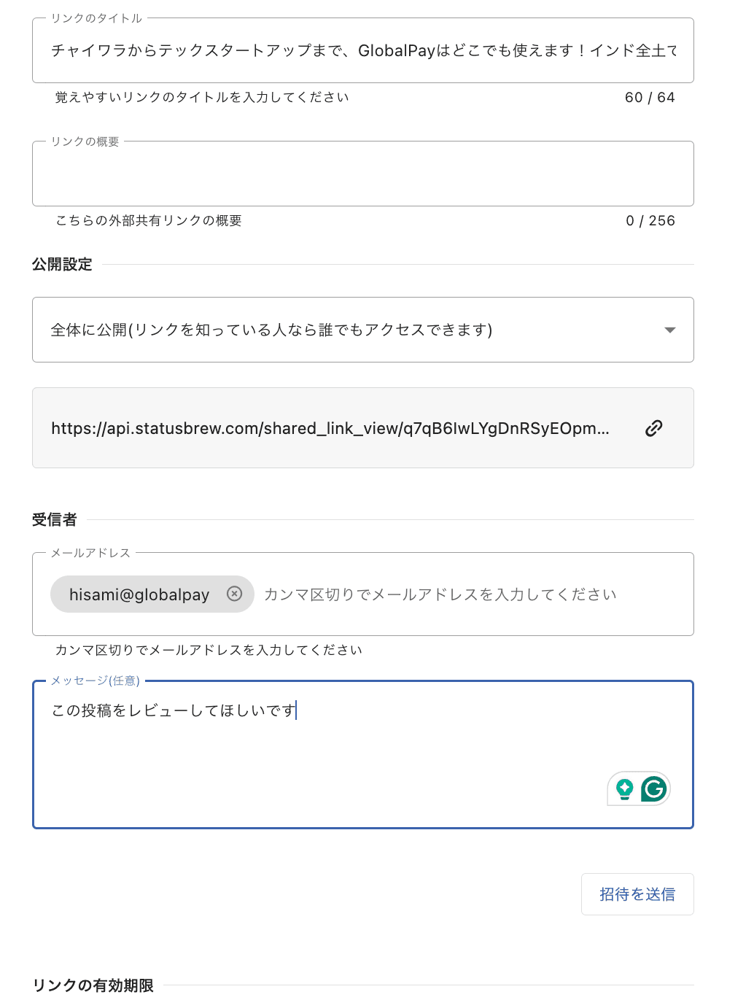The image size is (754, 1008).
Task: Click the 0 / 256 summary character counter
Action: 650,221
